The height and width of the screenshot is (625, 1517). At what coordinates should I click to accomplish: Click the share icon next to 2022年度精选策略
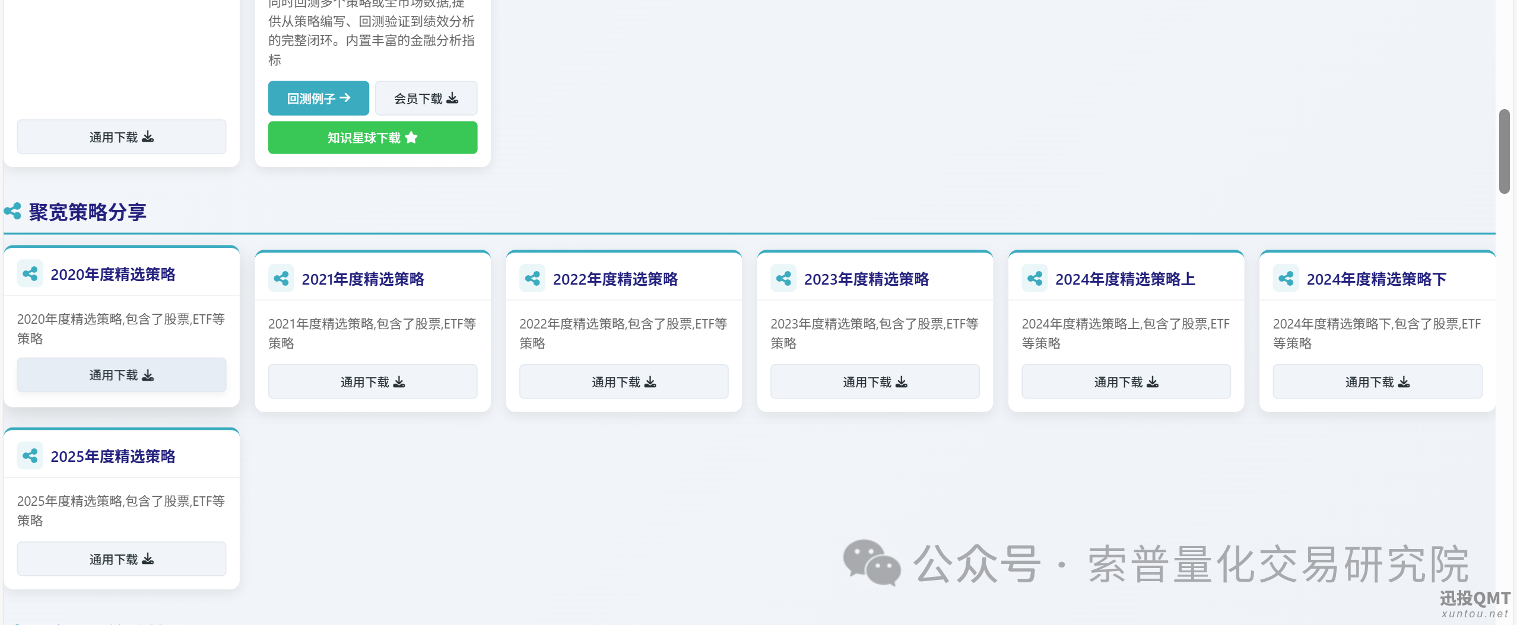(532, 278)
